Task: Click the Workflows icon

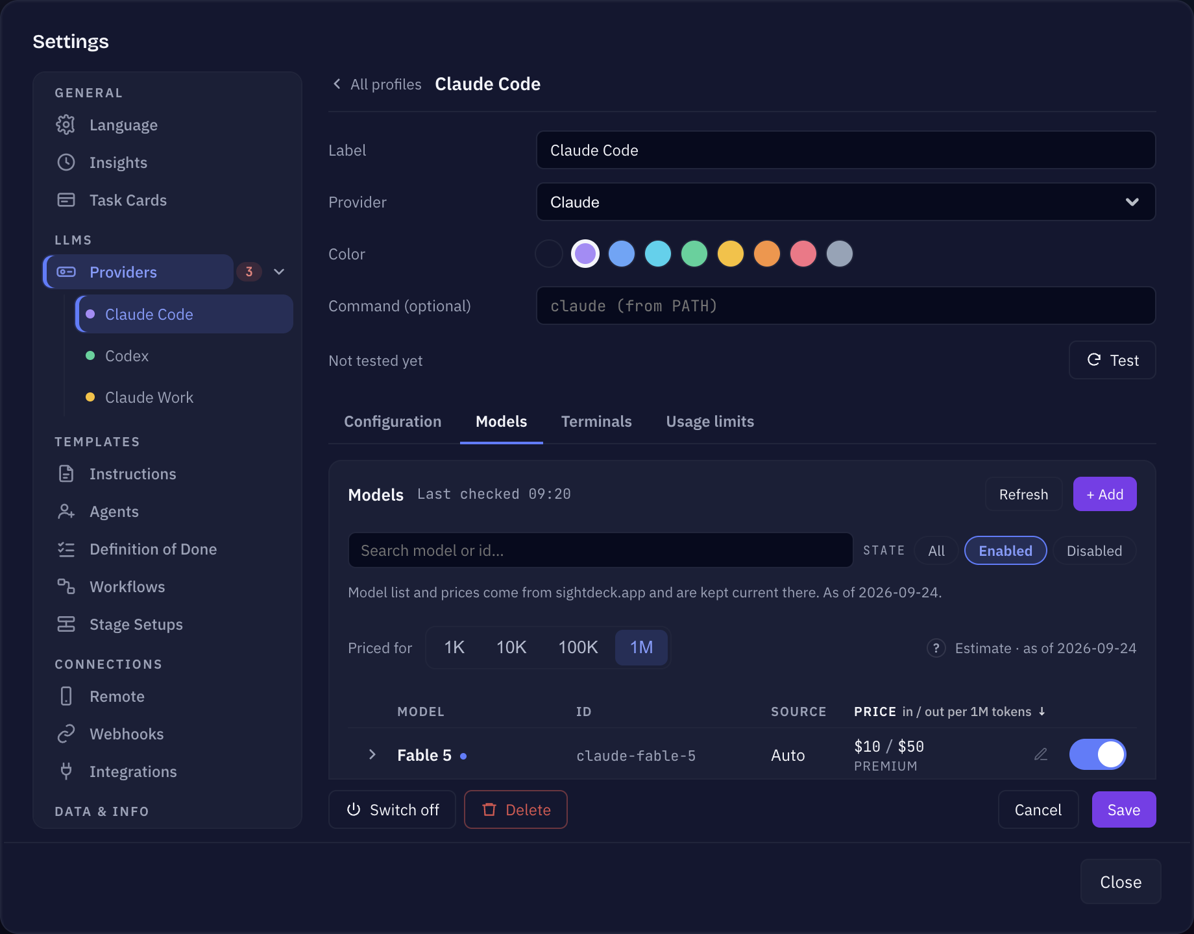Action: click(66, 586)
